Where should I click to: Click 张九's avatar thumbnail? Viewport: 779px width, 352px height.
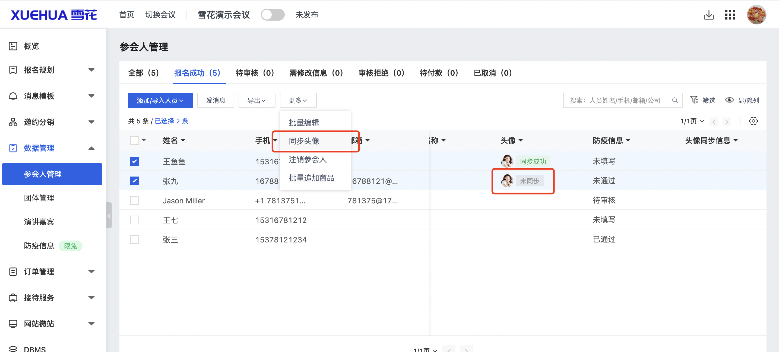point(507,181)
